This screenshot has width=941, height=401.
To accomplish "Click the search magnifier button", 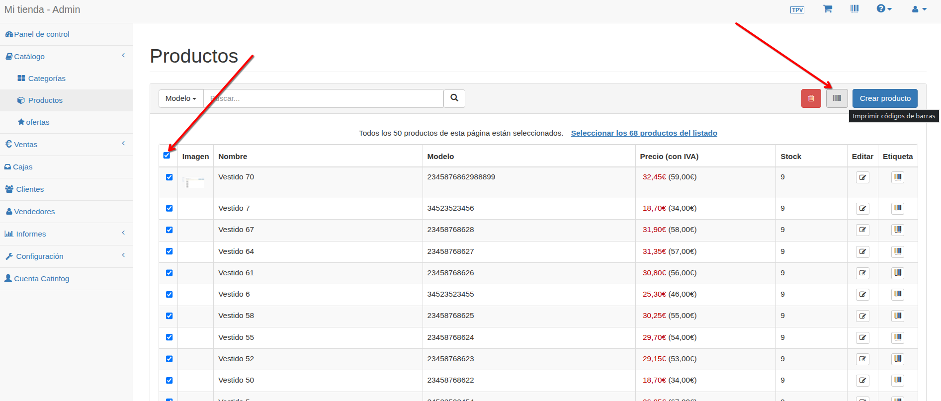I will (454, 98).
